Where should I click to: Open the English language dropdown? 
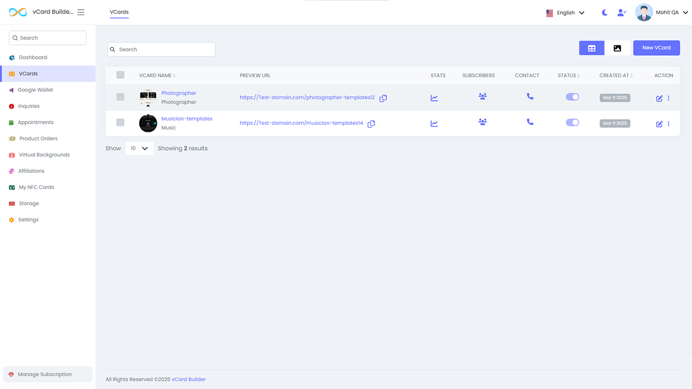coord(565,12)
